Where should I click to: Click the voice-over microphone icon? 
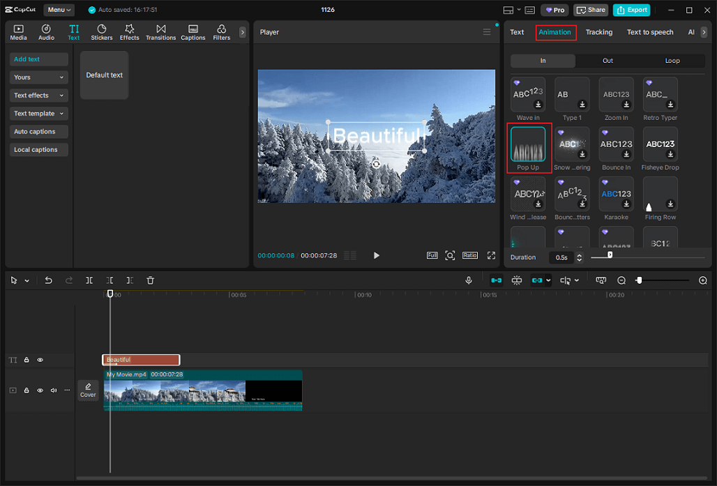[469, 280]
